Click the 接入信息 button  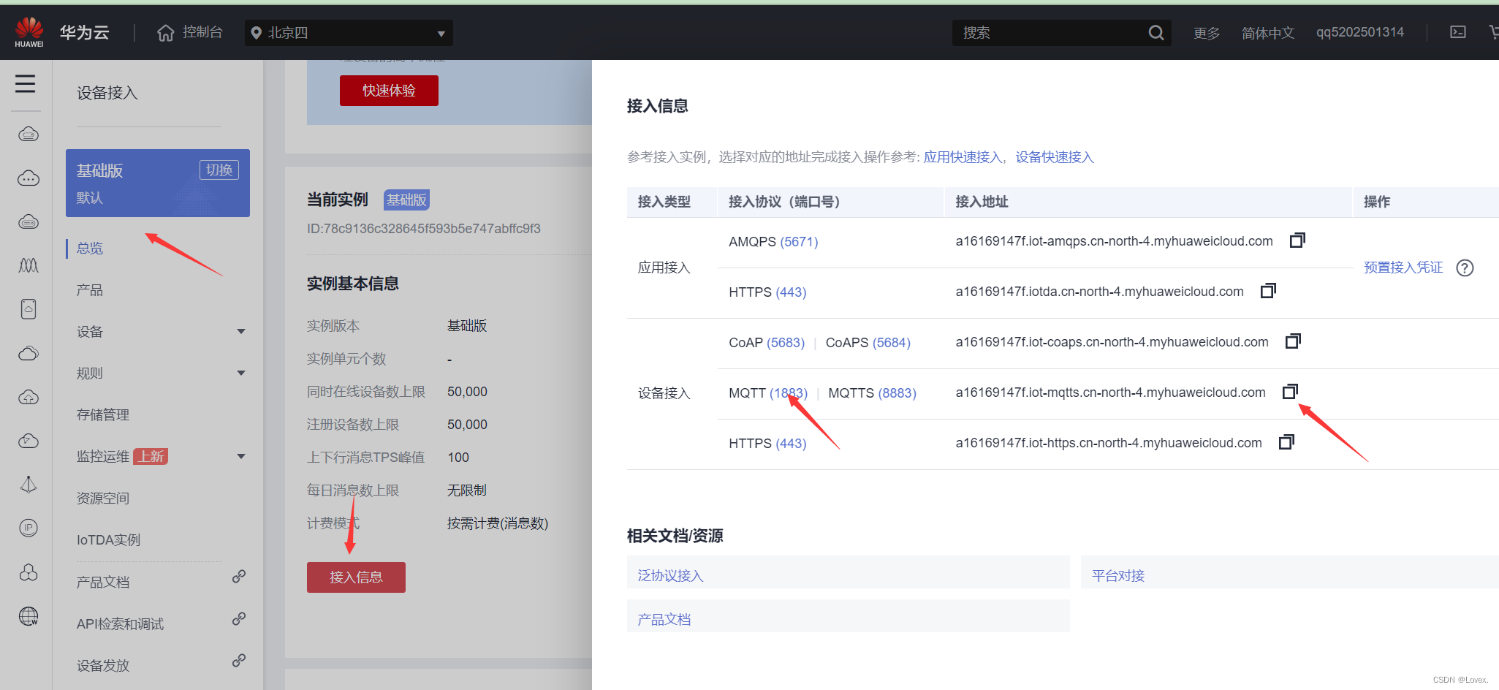pyautogui.click(x=356, y=577)
